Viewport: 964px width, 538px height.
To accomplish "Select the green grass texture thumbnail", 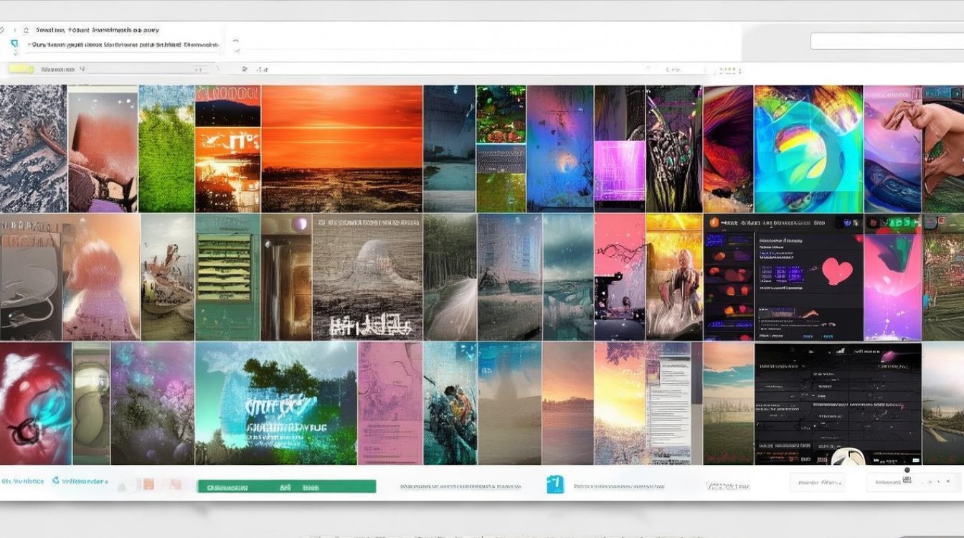I will tap(166, 148).
